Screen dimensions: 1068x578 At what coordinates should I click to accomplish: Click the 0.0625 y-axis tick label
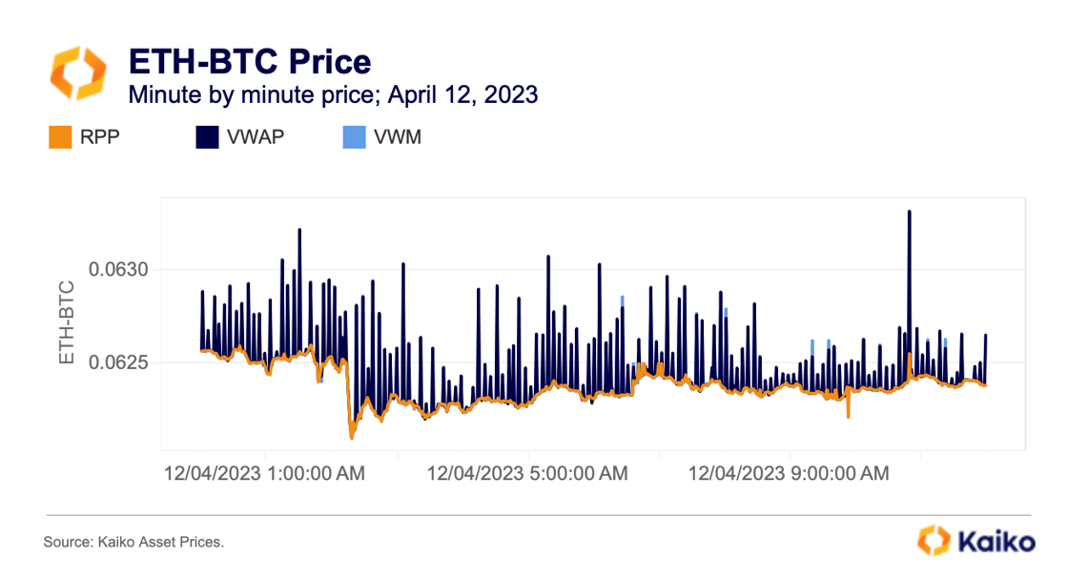pyautogui.click(x=119, y=362)
